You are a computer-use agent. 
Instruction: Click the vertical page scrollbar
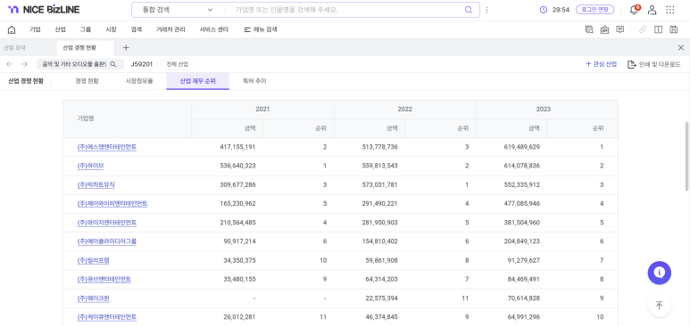click(687, 157)
